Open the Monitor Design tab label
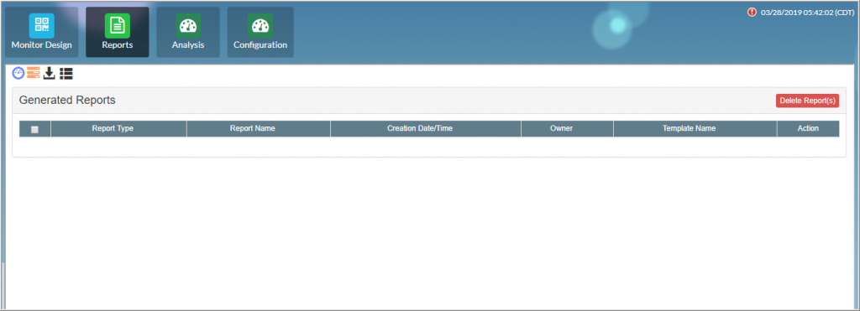 coord(42,45)
